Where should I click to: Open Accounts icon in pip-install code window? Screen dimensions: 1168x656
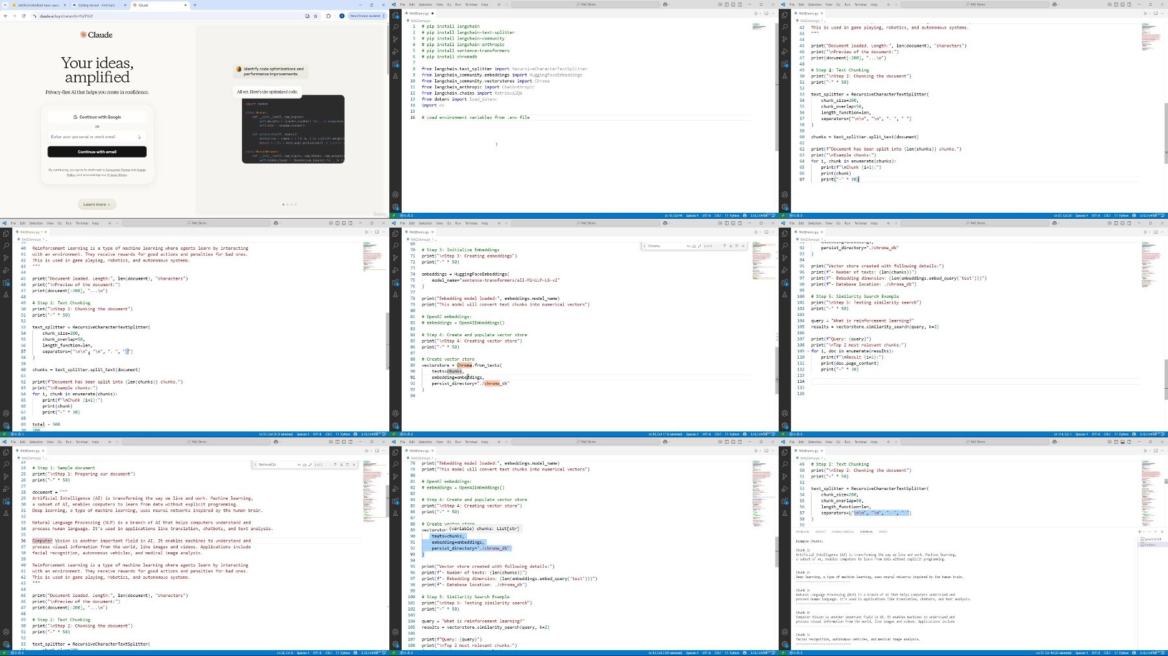(x=395, y=194)
